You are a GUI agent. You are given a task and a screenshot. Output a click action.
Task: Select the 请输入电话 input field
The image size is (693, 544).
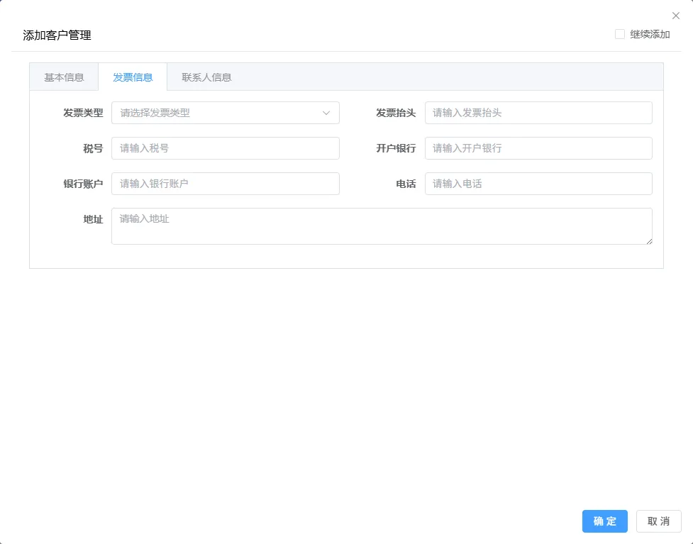pyautogui.click(x=538, y=184)
